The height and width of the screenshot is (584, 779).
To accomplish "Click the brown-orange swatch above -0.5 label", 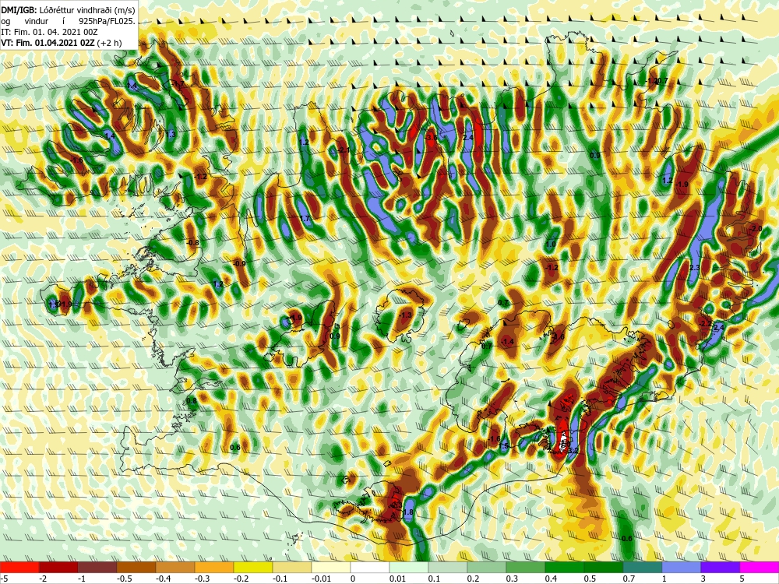I will tap(136, 567).
